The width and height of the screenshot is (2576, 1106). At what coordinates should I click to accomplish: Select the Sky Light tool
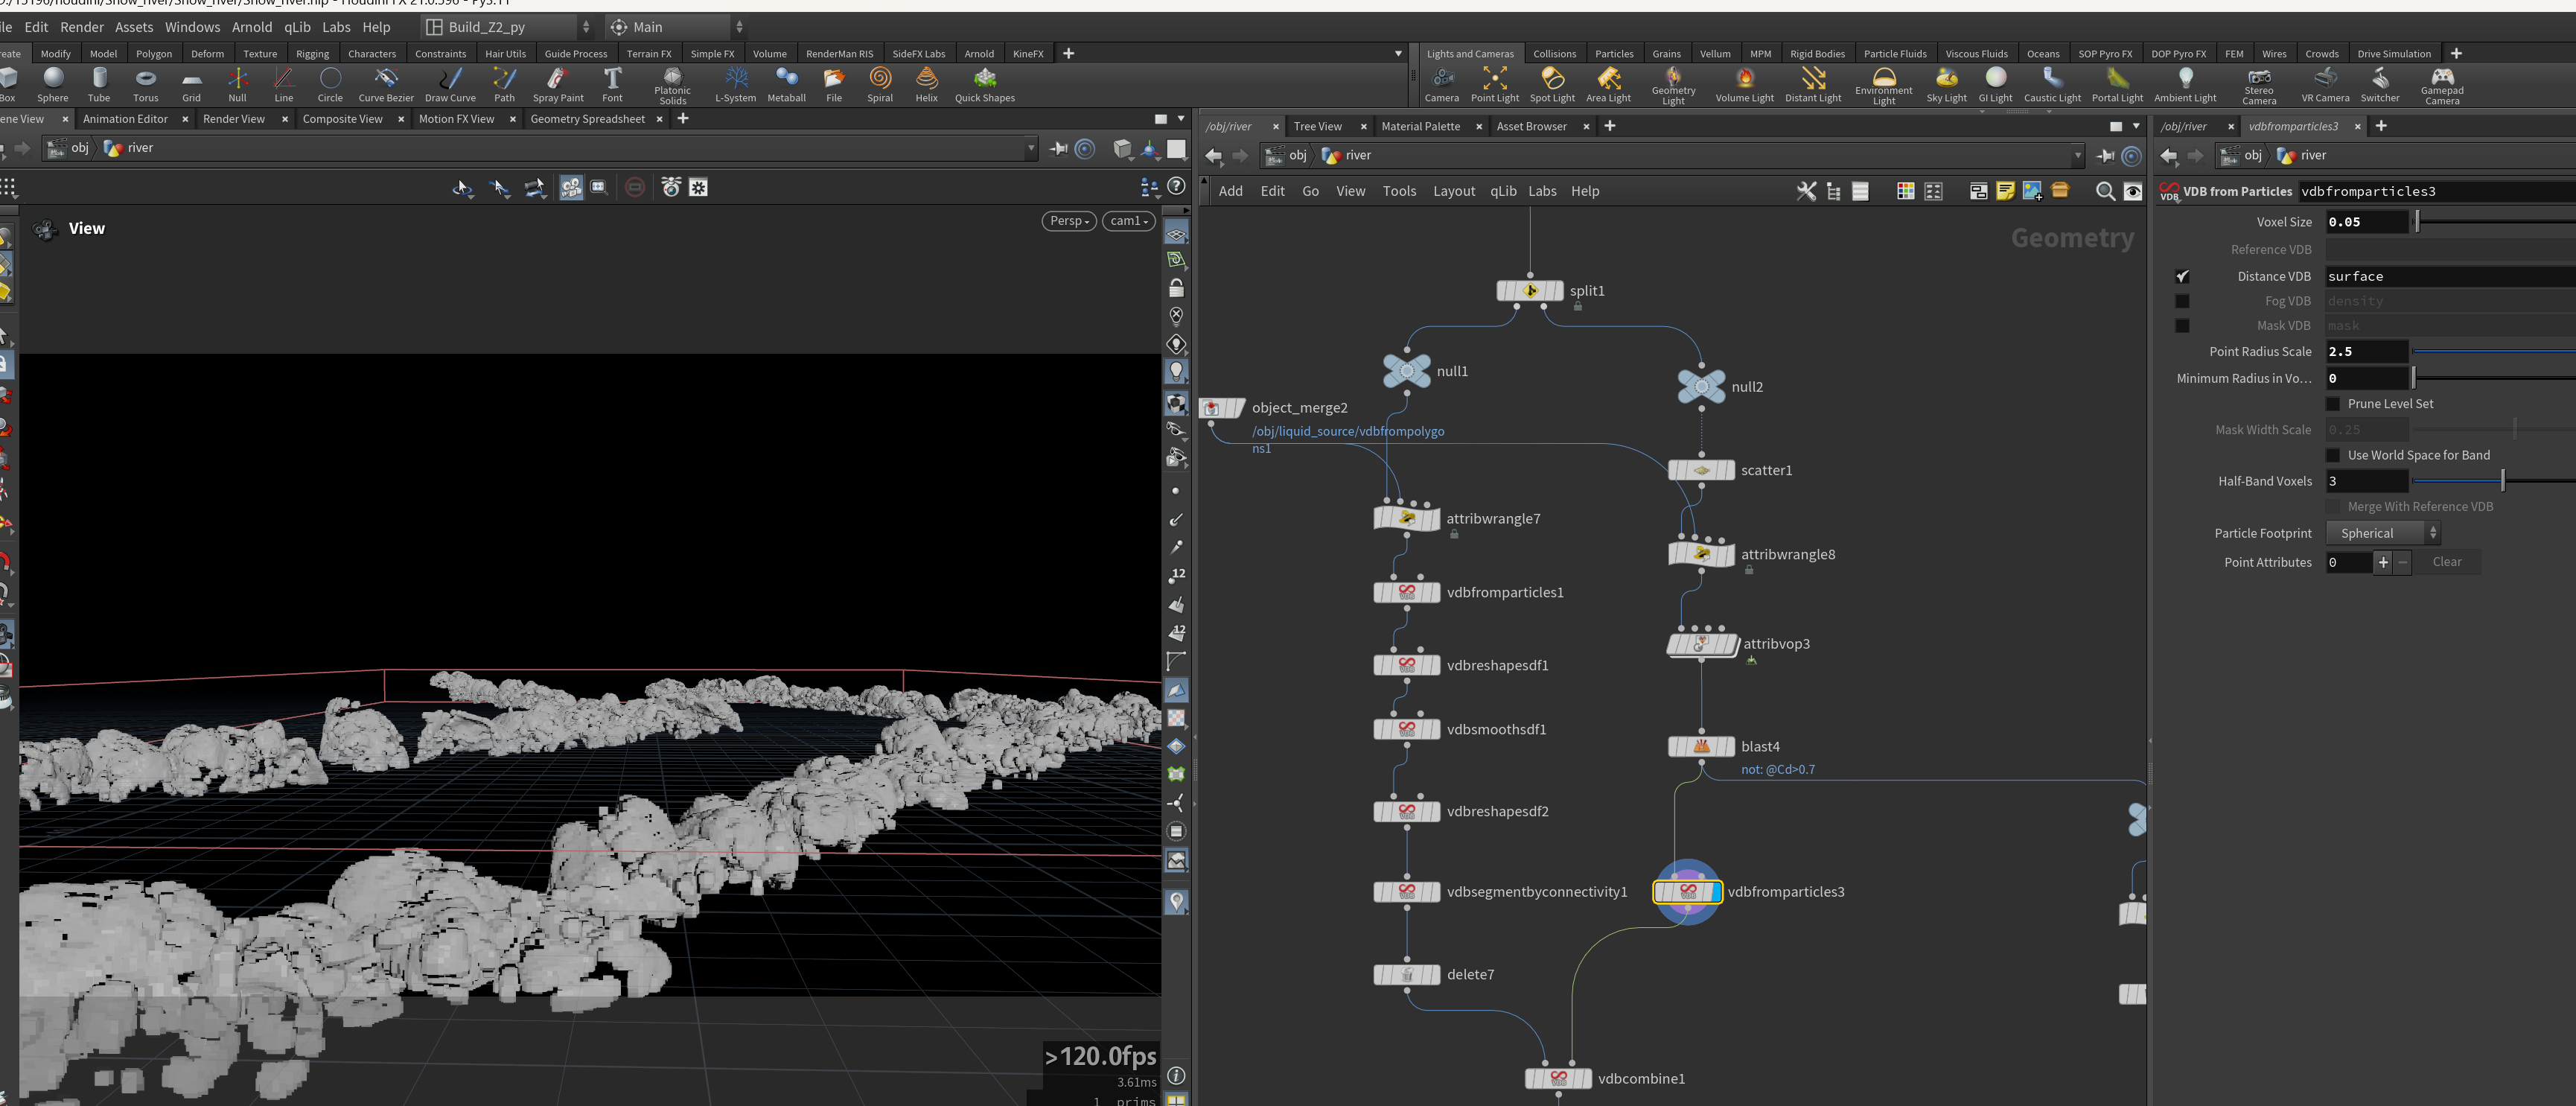click(1946, 84)
